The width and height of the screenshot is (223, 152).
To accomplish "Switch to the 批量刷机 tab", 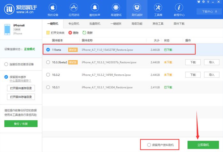I will 95,24.
